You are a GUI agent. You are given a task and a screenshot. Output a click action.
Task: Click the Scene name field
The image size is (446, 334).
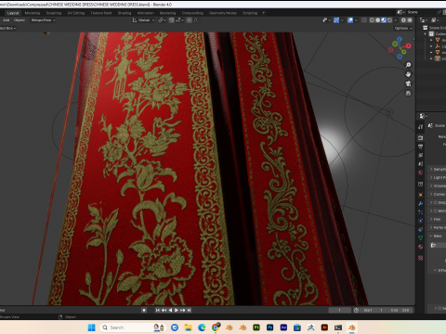(421, 12)
